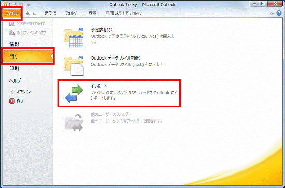Screen dimensions: 285x188
Task: Click the Quick Access undo icon
Action: [21, 5]
